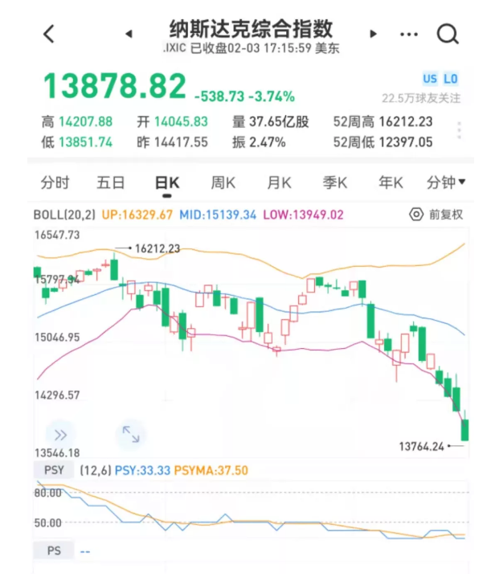Tap the 高 14207.88 high value
Viewport: 495px width, 574px height.
pos(77,121)
